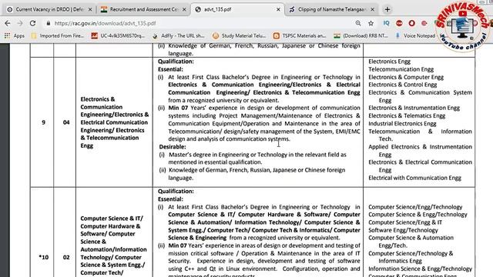Open the Opera-style red circle extension

tap(411, 23)
